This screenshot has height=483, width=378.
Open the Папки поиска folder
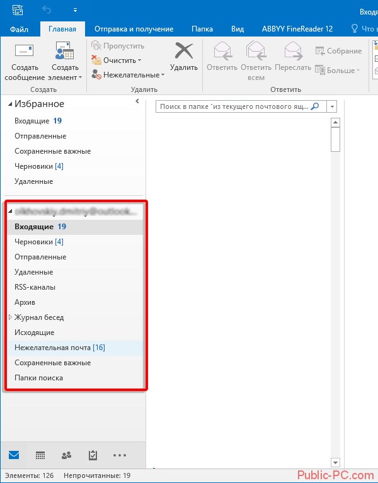pyautogui.click(x=74, y=378)
